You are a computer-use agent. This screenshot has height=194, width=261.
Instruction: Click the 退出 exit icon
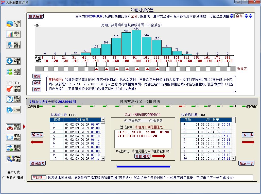pos(13,110)
